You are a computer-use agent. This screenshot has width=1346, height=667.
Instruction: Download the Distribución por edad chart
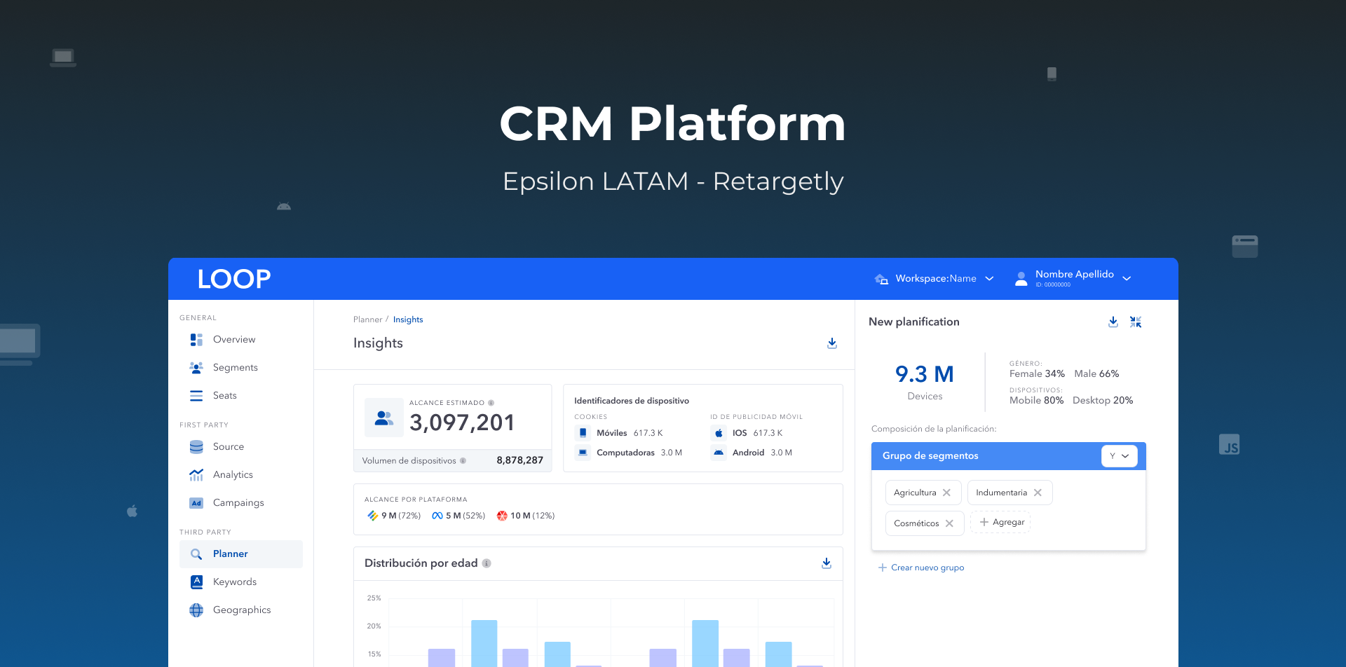[827, 563]
